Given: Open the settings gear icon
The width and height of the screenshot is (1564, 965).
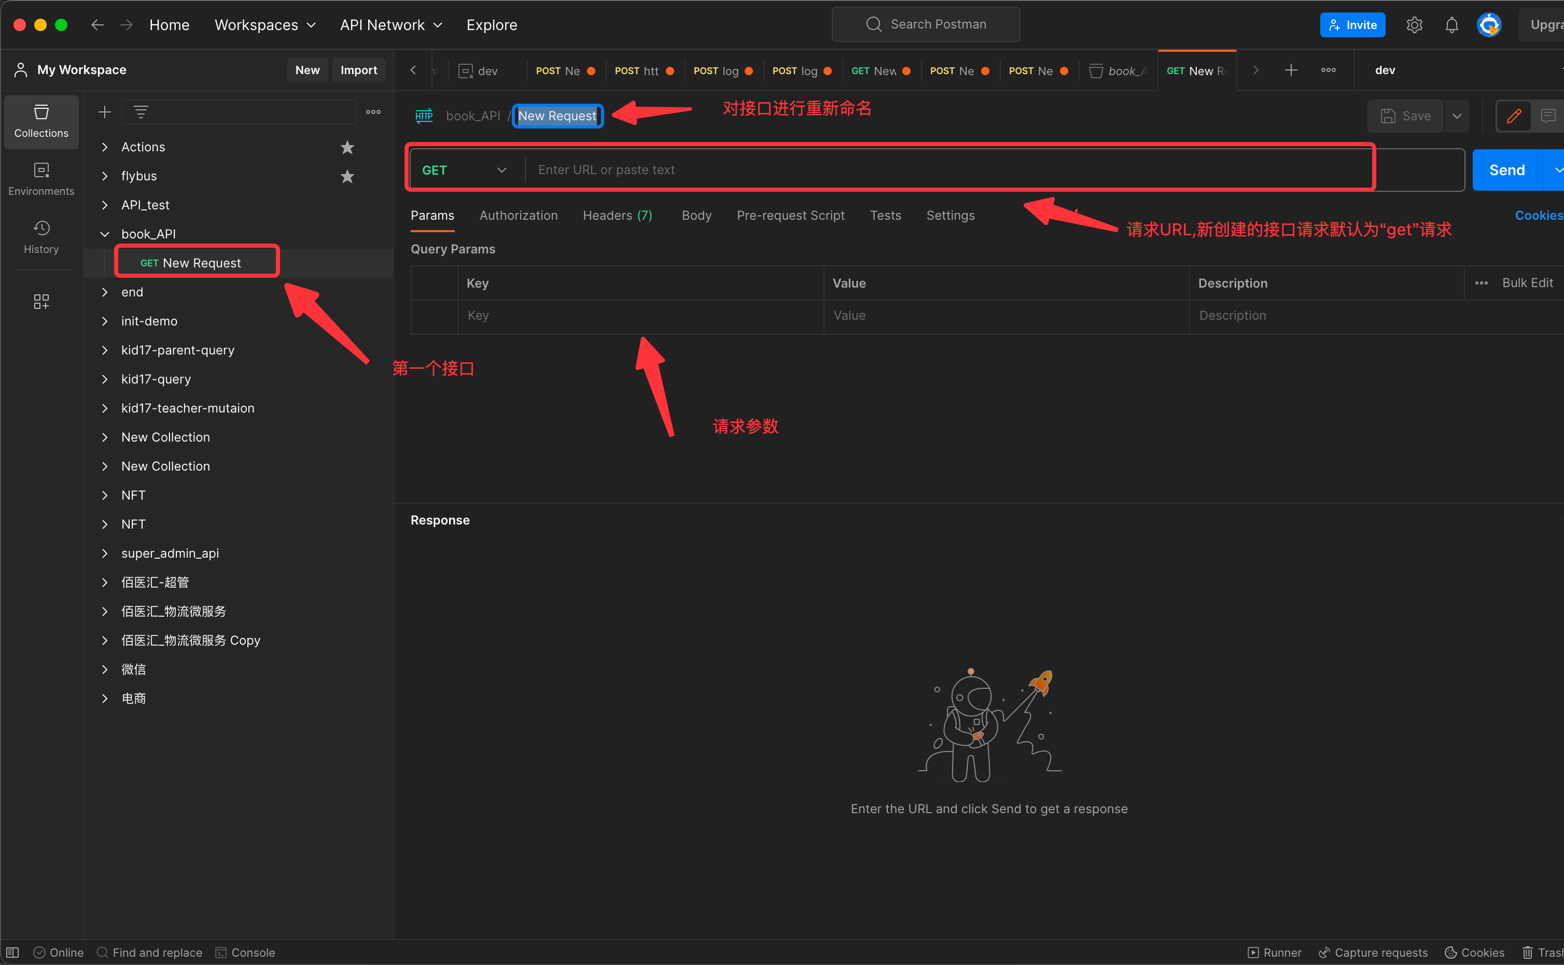Looking at the screenshot, I should coord(1414,25).
